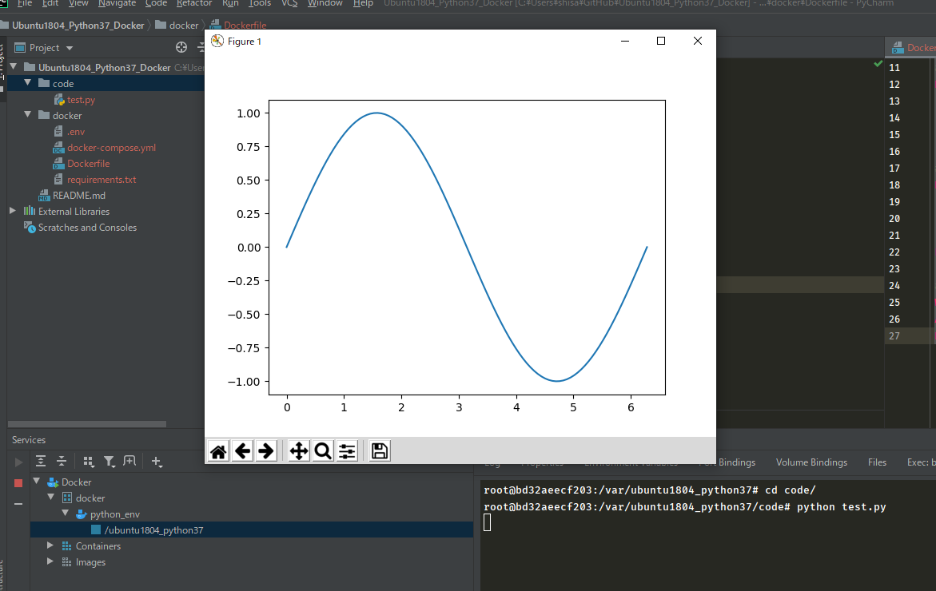Viewport: 936px width, 591px height.
Task: Click the Collapse All icon in Services toolbar
Action: tap(62, 461)
